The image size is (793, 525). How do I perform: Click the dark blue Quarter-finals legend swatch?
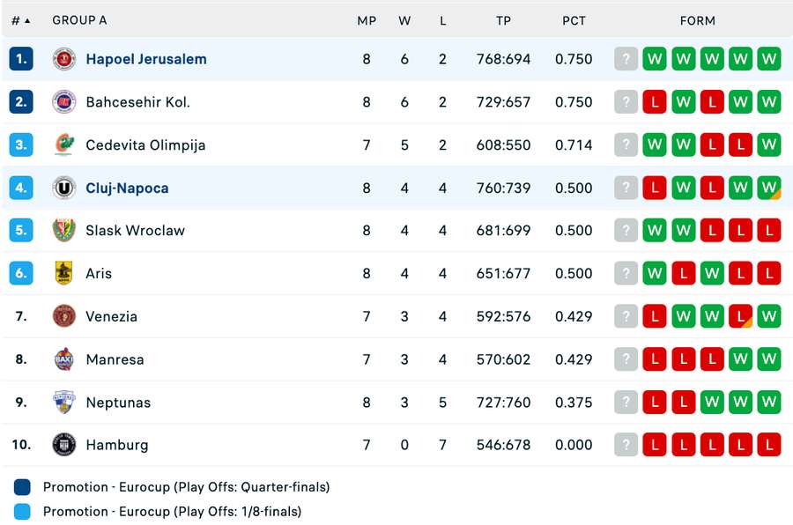click(x=23, y=487)
